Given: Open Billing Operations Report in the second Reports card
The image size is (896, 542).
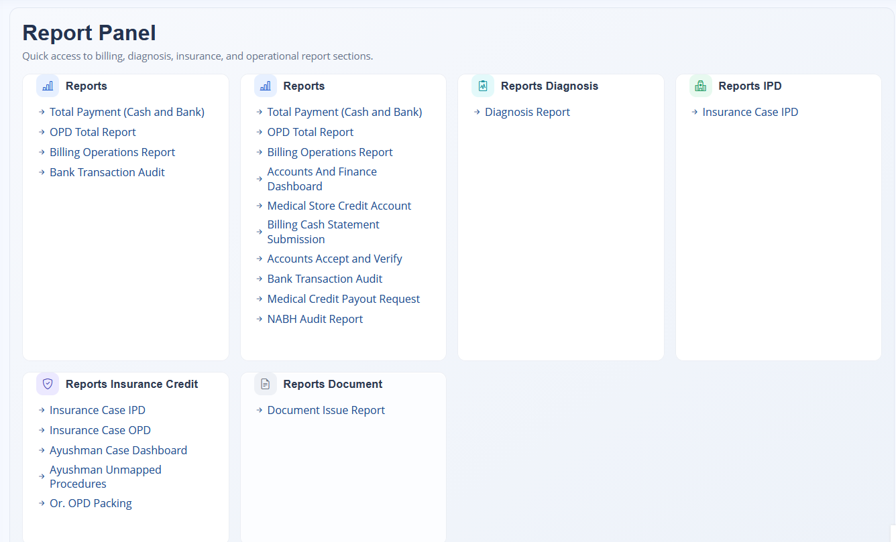Looking at the screenshot, I should click(x=330, y=152).
